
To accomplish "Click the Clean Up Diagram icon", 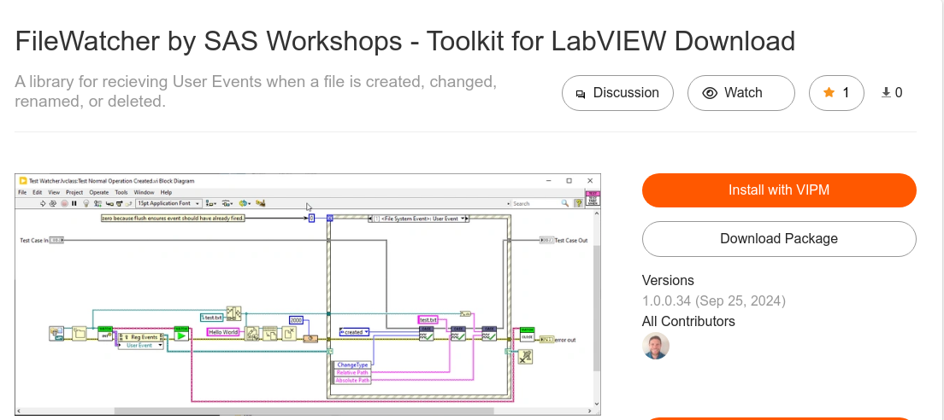I will (x=260, y=203).
